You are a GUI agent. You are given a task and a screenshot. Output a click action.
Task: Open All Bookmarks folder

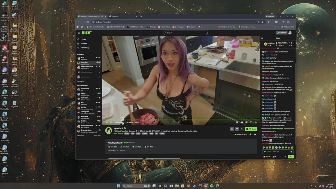[x=287, y=27]
